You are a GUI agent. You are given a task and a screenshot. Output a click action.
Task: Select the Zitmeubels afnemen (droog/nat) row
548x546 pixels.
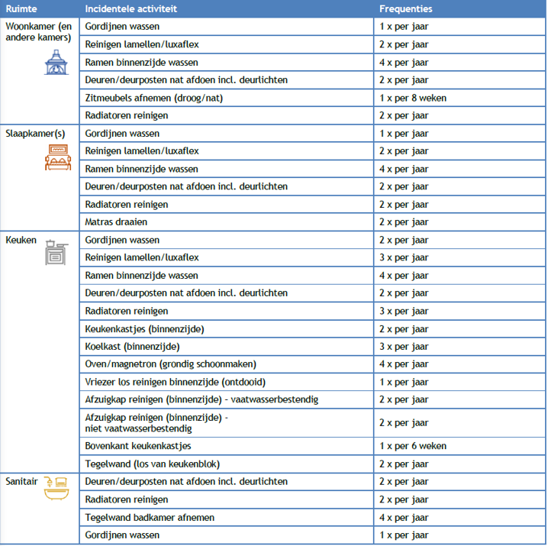point(154,98)
